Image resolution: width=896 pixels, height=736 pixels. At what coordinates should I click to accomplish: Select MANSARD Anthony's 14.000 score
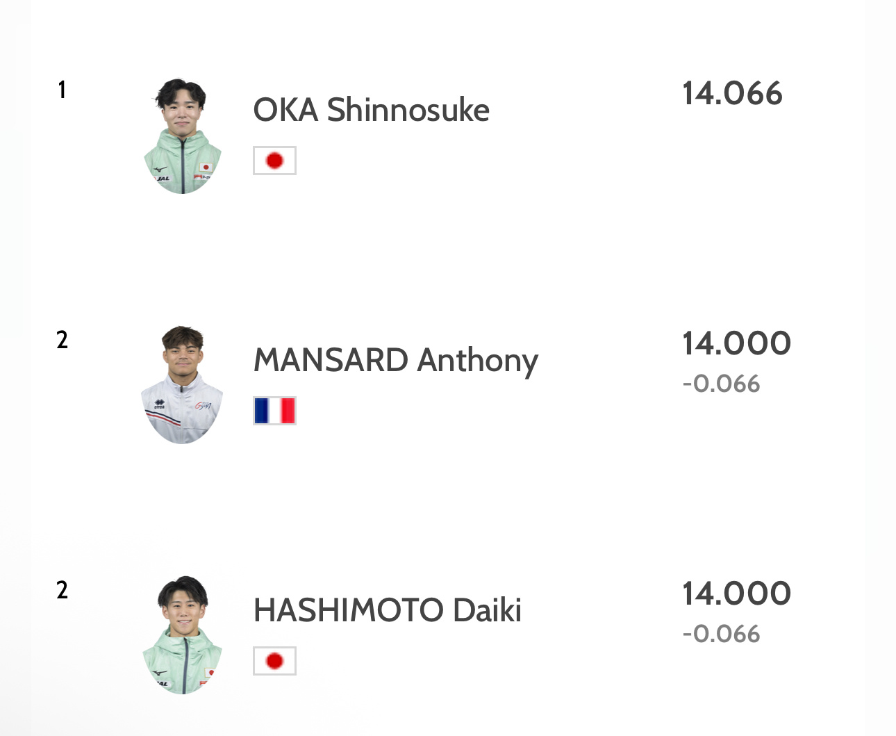(x=736, y=343)
